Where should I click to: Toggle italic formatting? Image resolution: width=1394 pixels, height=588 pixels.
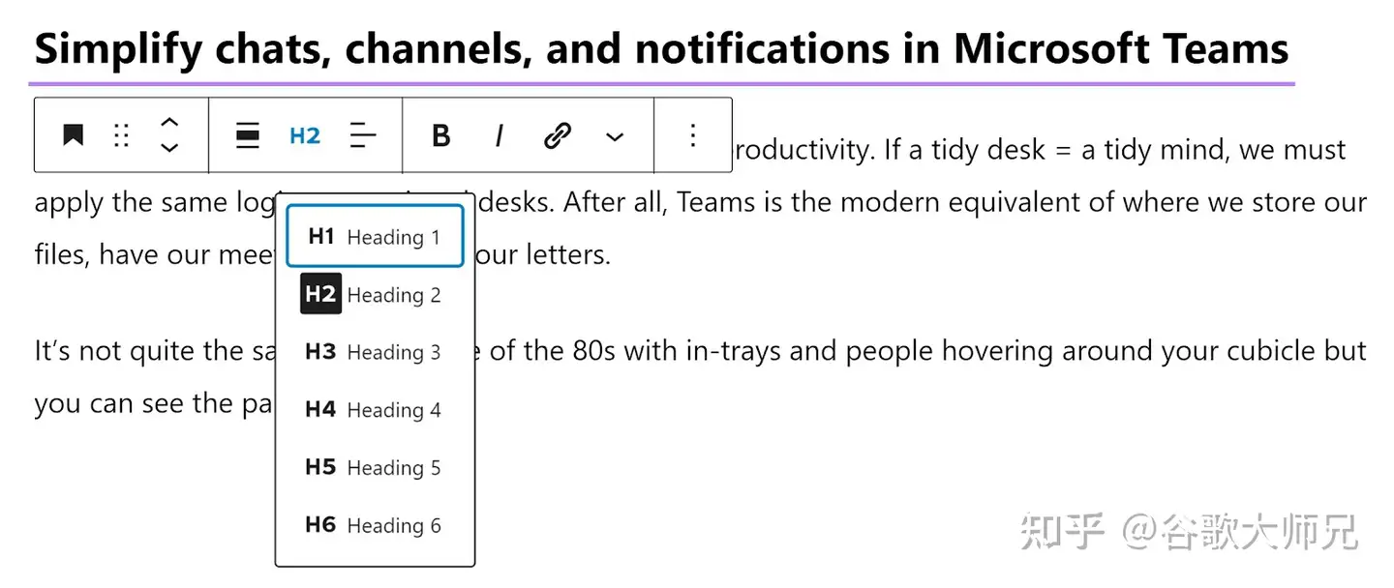pos(499,135)
